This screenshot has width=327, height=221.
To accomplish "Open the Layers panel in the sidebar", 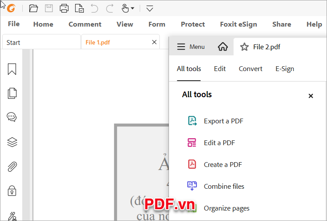I will point(12,142).
